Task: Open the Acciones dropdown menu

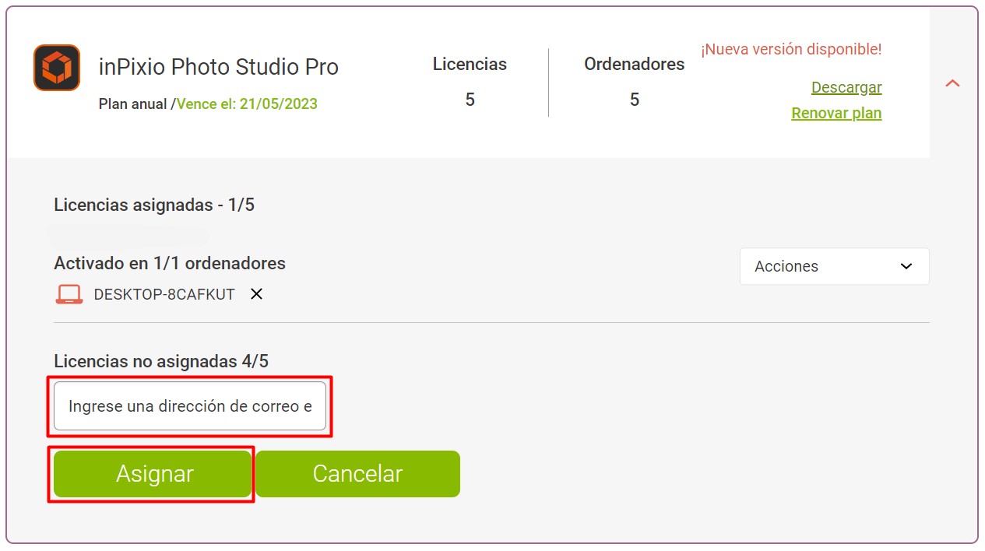Action: click(834, 266)
